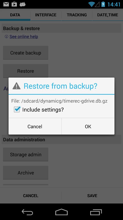Tap the Gmail notification icon
The image size is (123, 220).
(x=6, y=4)
